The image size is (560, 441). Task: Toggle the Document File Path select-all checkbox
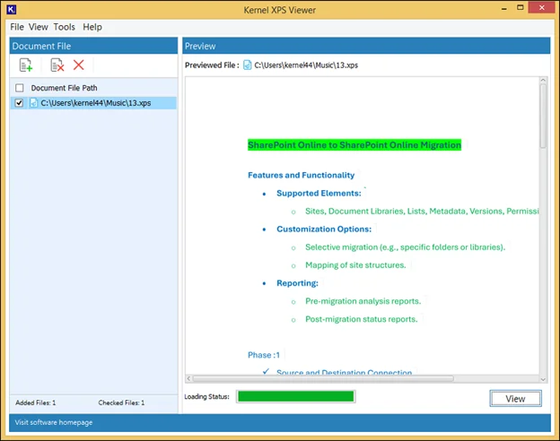[x=20, y=88]
